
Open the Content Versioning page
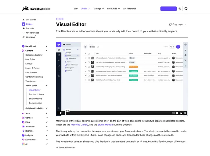34,77
